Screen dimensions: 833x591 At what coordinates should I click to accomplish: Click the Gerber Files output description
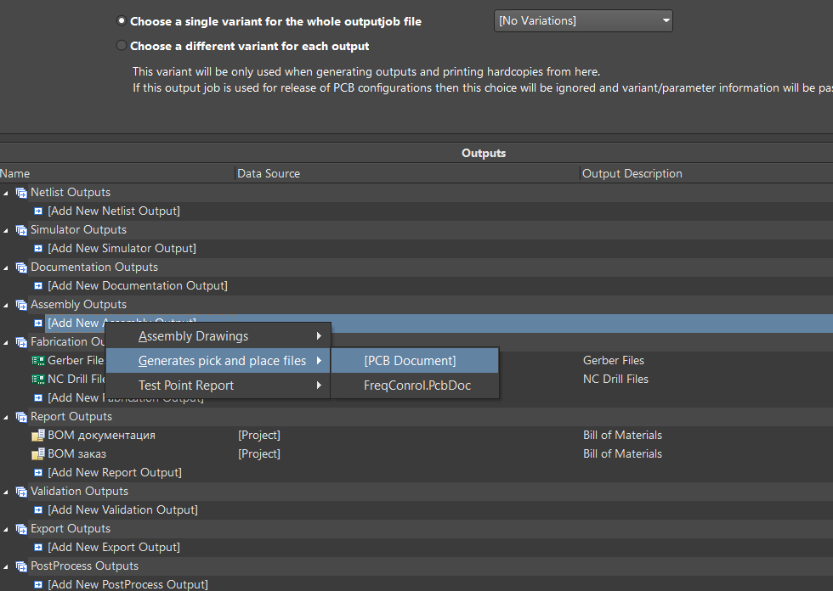pos(614,361)
